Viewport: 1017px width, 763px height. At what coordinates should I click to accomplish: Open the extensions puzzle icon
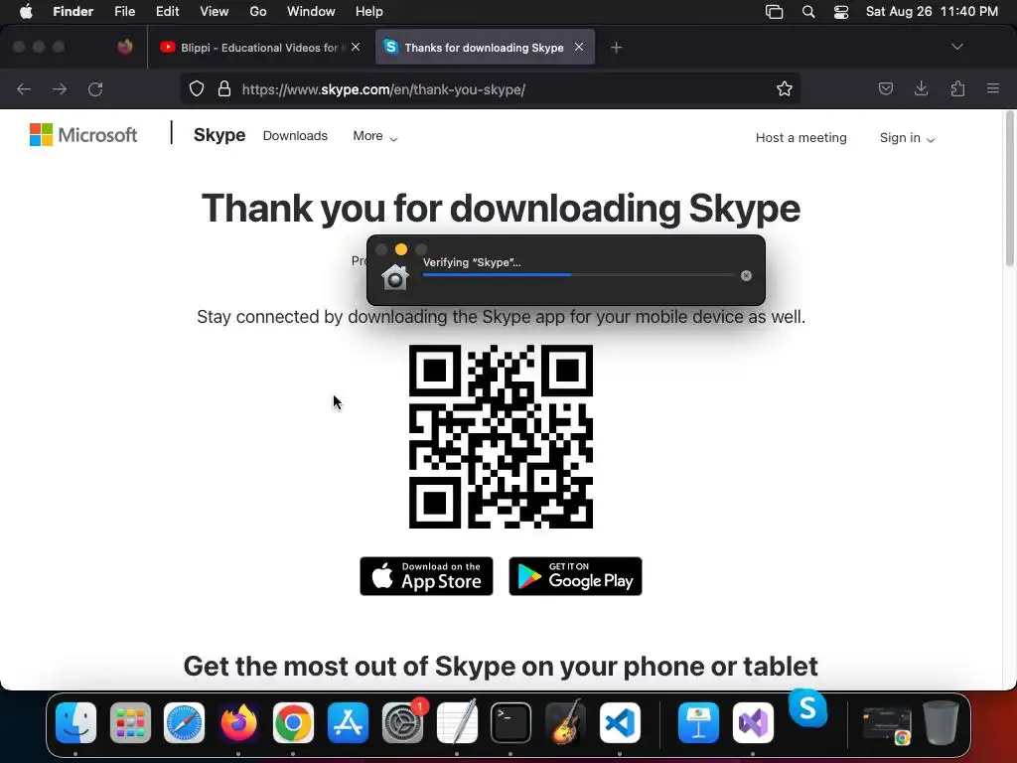[x=957, y=88]
